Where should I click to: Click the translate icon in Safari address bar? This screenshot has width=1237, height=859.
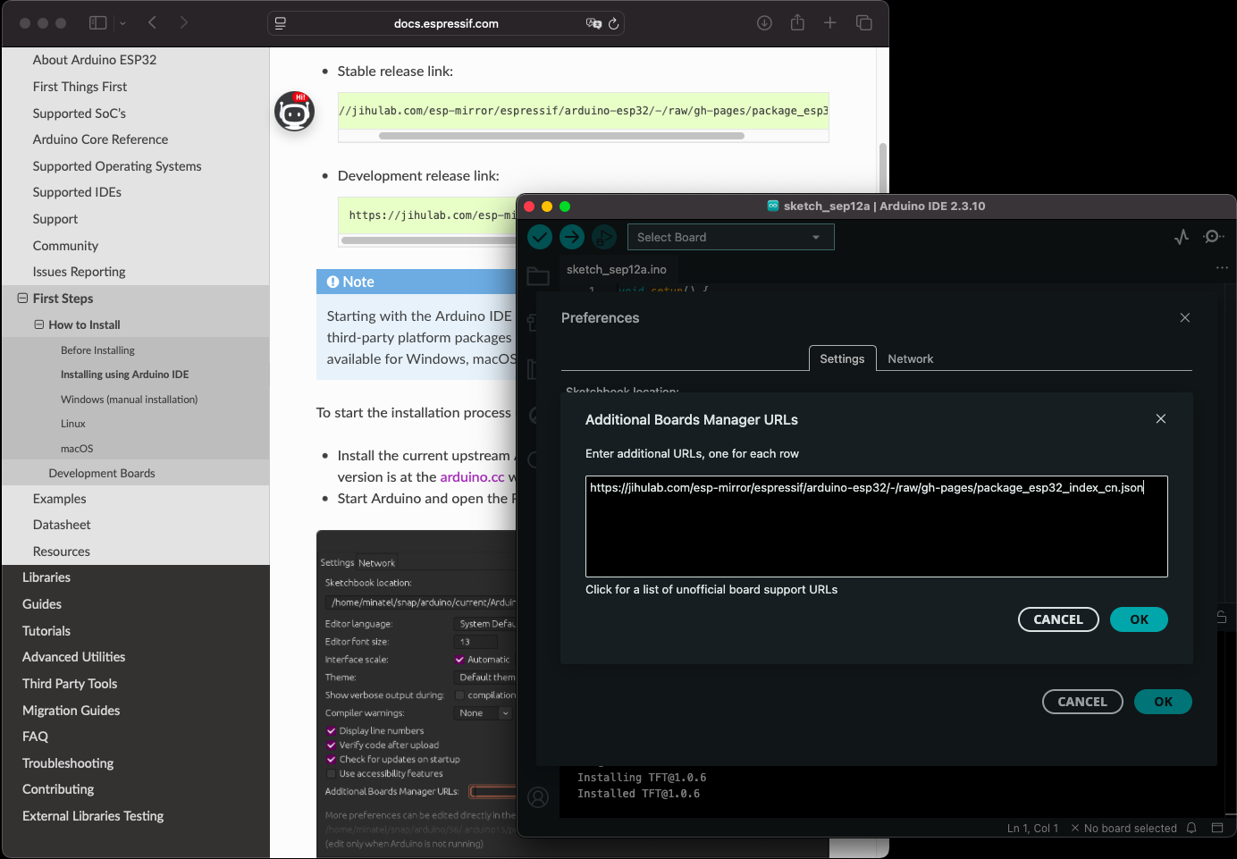[x=593, y=23]
